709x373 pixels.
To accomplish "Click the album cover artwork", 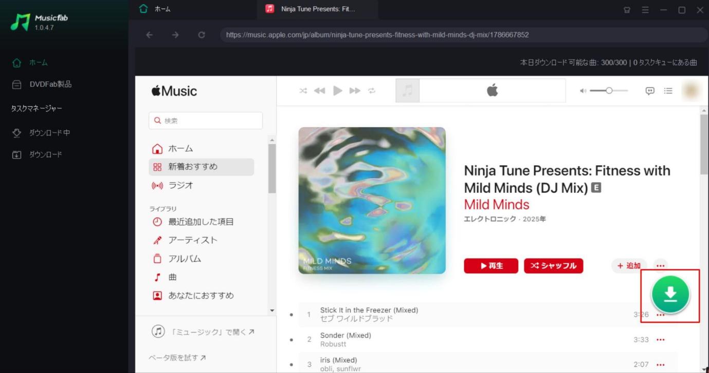I will 372,200.
